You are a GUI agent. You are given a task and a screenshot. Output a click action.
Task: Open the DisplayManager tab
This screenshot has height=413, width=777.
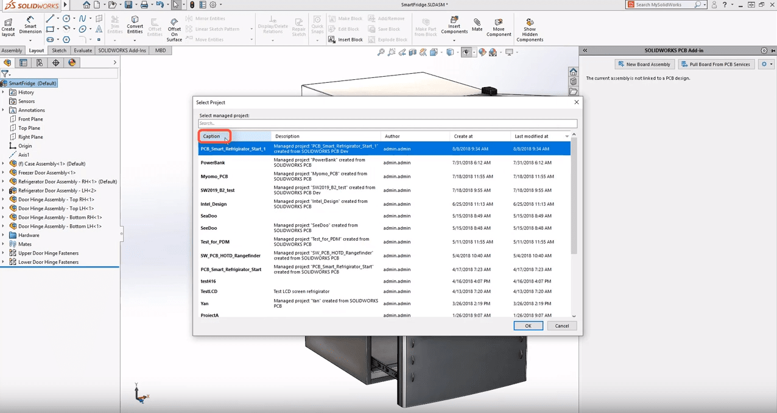[x=72, y=63]
